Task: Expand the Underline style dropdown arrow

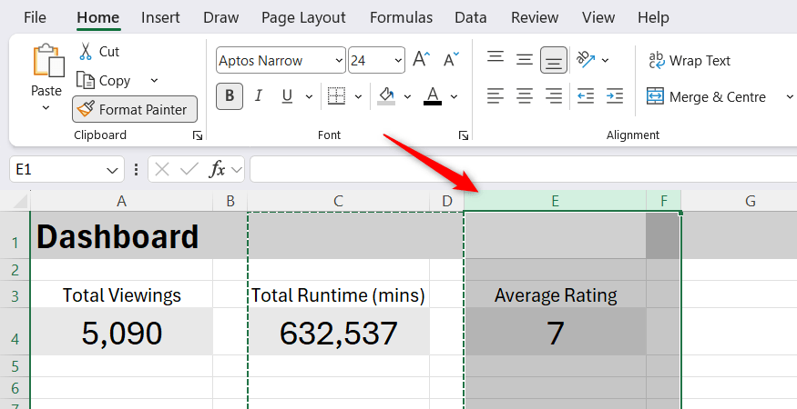Action: pyautogui.click(x=309, y=96)
